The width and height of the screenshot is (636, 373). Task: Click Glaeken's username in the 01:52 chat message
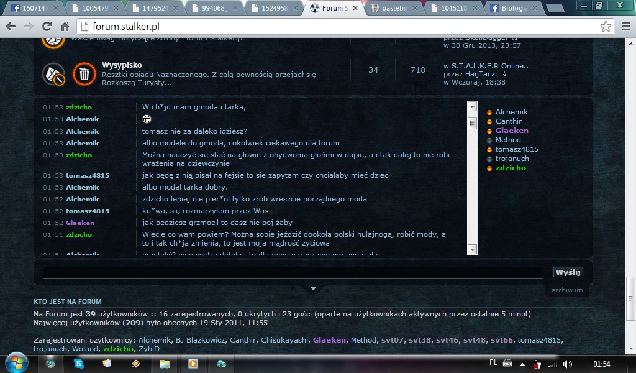click(80, 223)
